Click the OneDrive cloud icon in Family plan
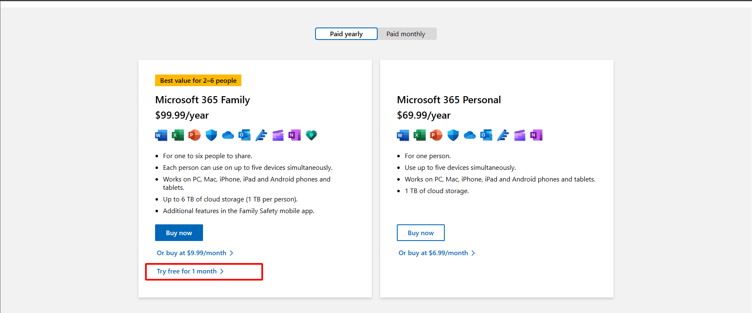This screenshot has width=752, height=313. click(228, 135)
